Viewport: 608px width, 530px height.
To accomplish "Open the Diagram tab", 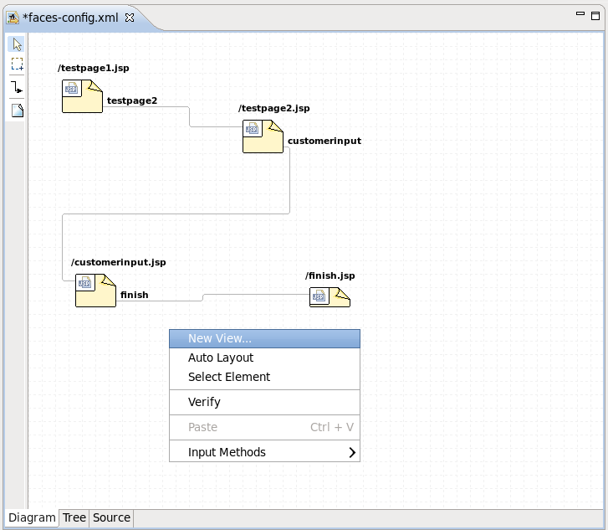I will (32, 517).
